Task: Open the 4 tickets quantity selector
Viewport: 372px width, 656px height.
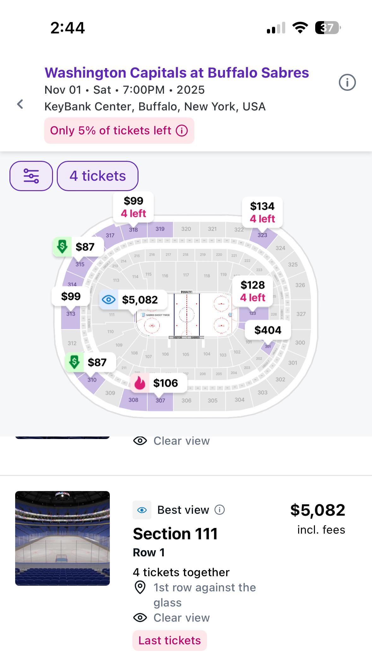Action: 97,176
